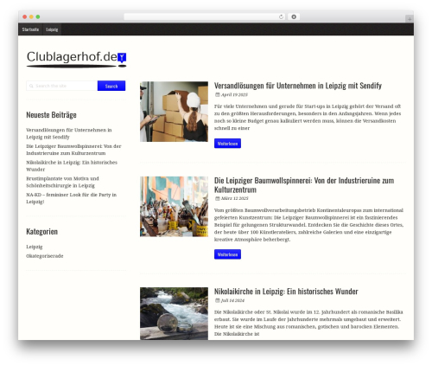Reload page using browser refresh icon
Screen dimensions: 432x366
(x=281, y=17)
